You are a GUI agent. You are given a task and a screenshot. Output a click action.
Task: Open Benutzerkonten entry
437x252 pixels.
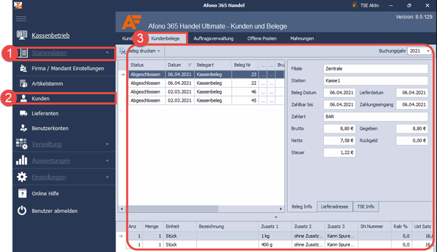pos(50,128)
